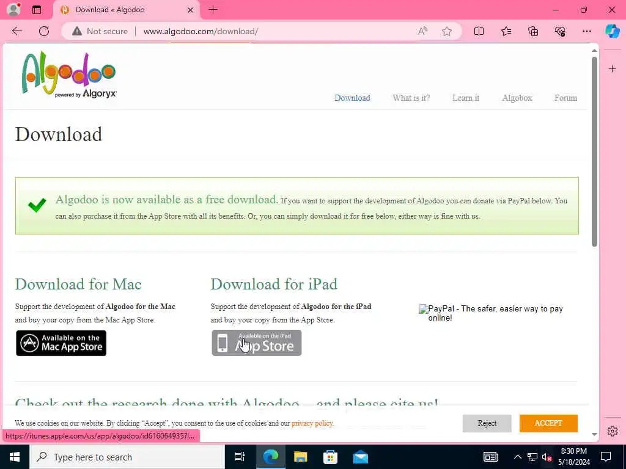The image size is (626, 469).
Task: Click the muted volume tray icon
Action: [547, 457]
